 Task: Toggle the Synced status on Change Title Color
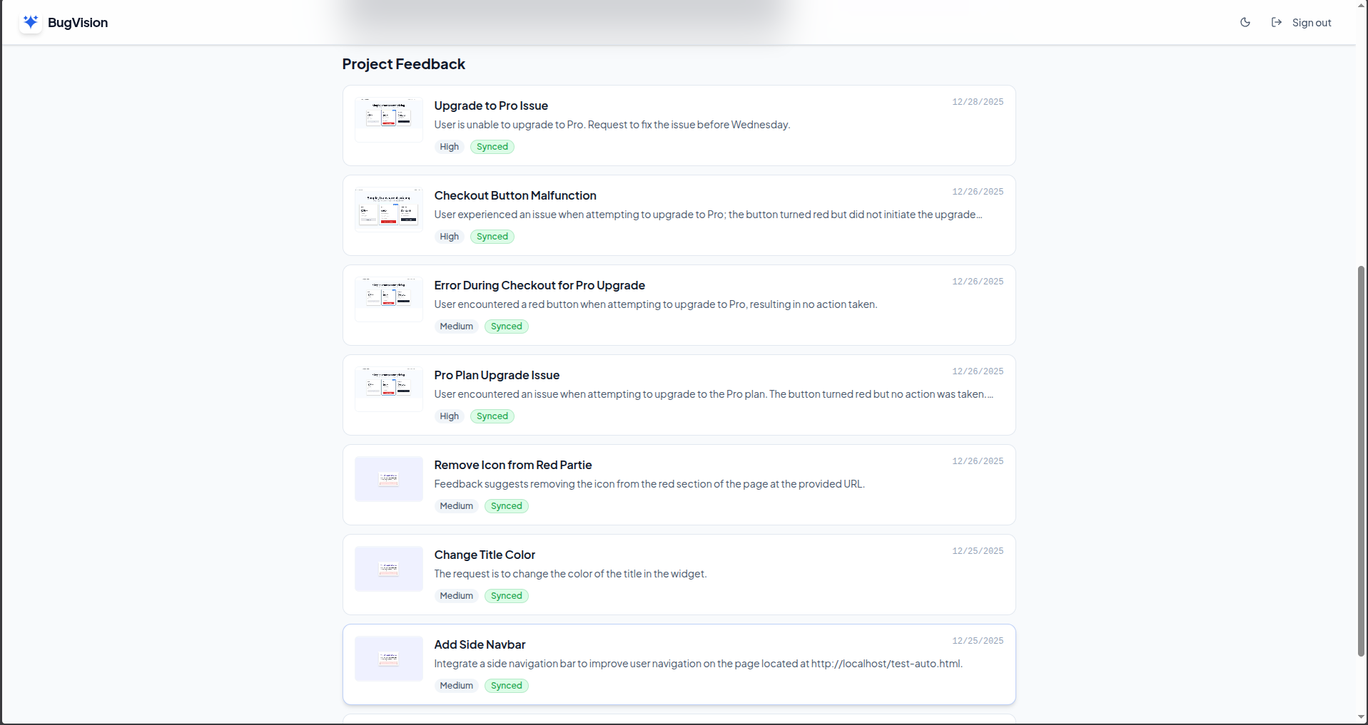(x=506, y=595)
